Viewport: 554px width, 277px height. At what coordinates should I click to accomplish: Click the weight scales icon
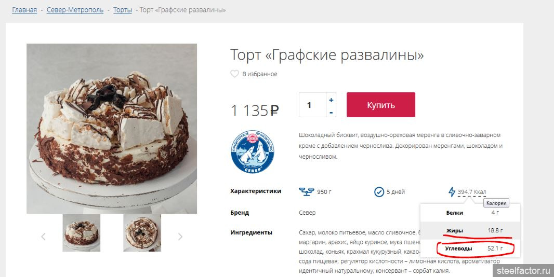point(306,191)
